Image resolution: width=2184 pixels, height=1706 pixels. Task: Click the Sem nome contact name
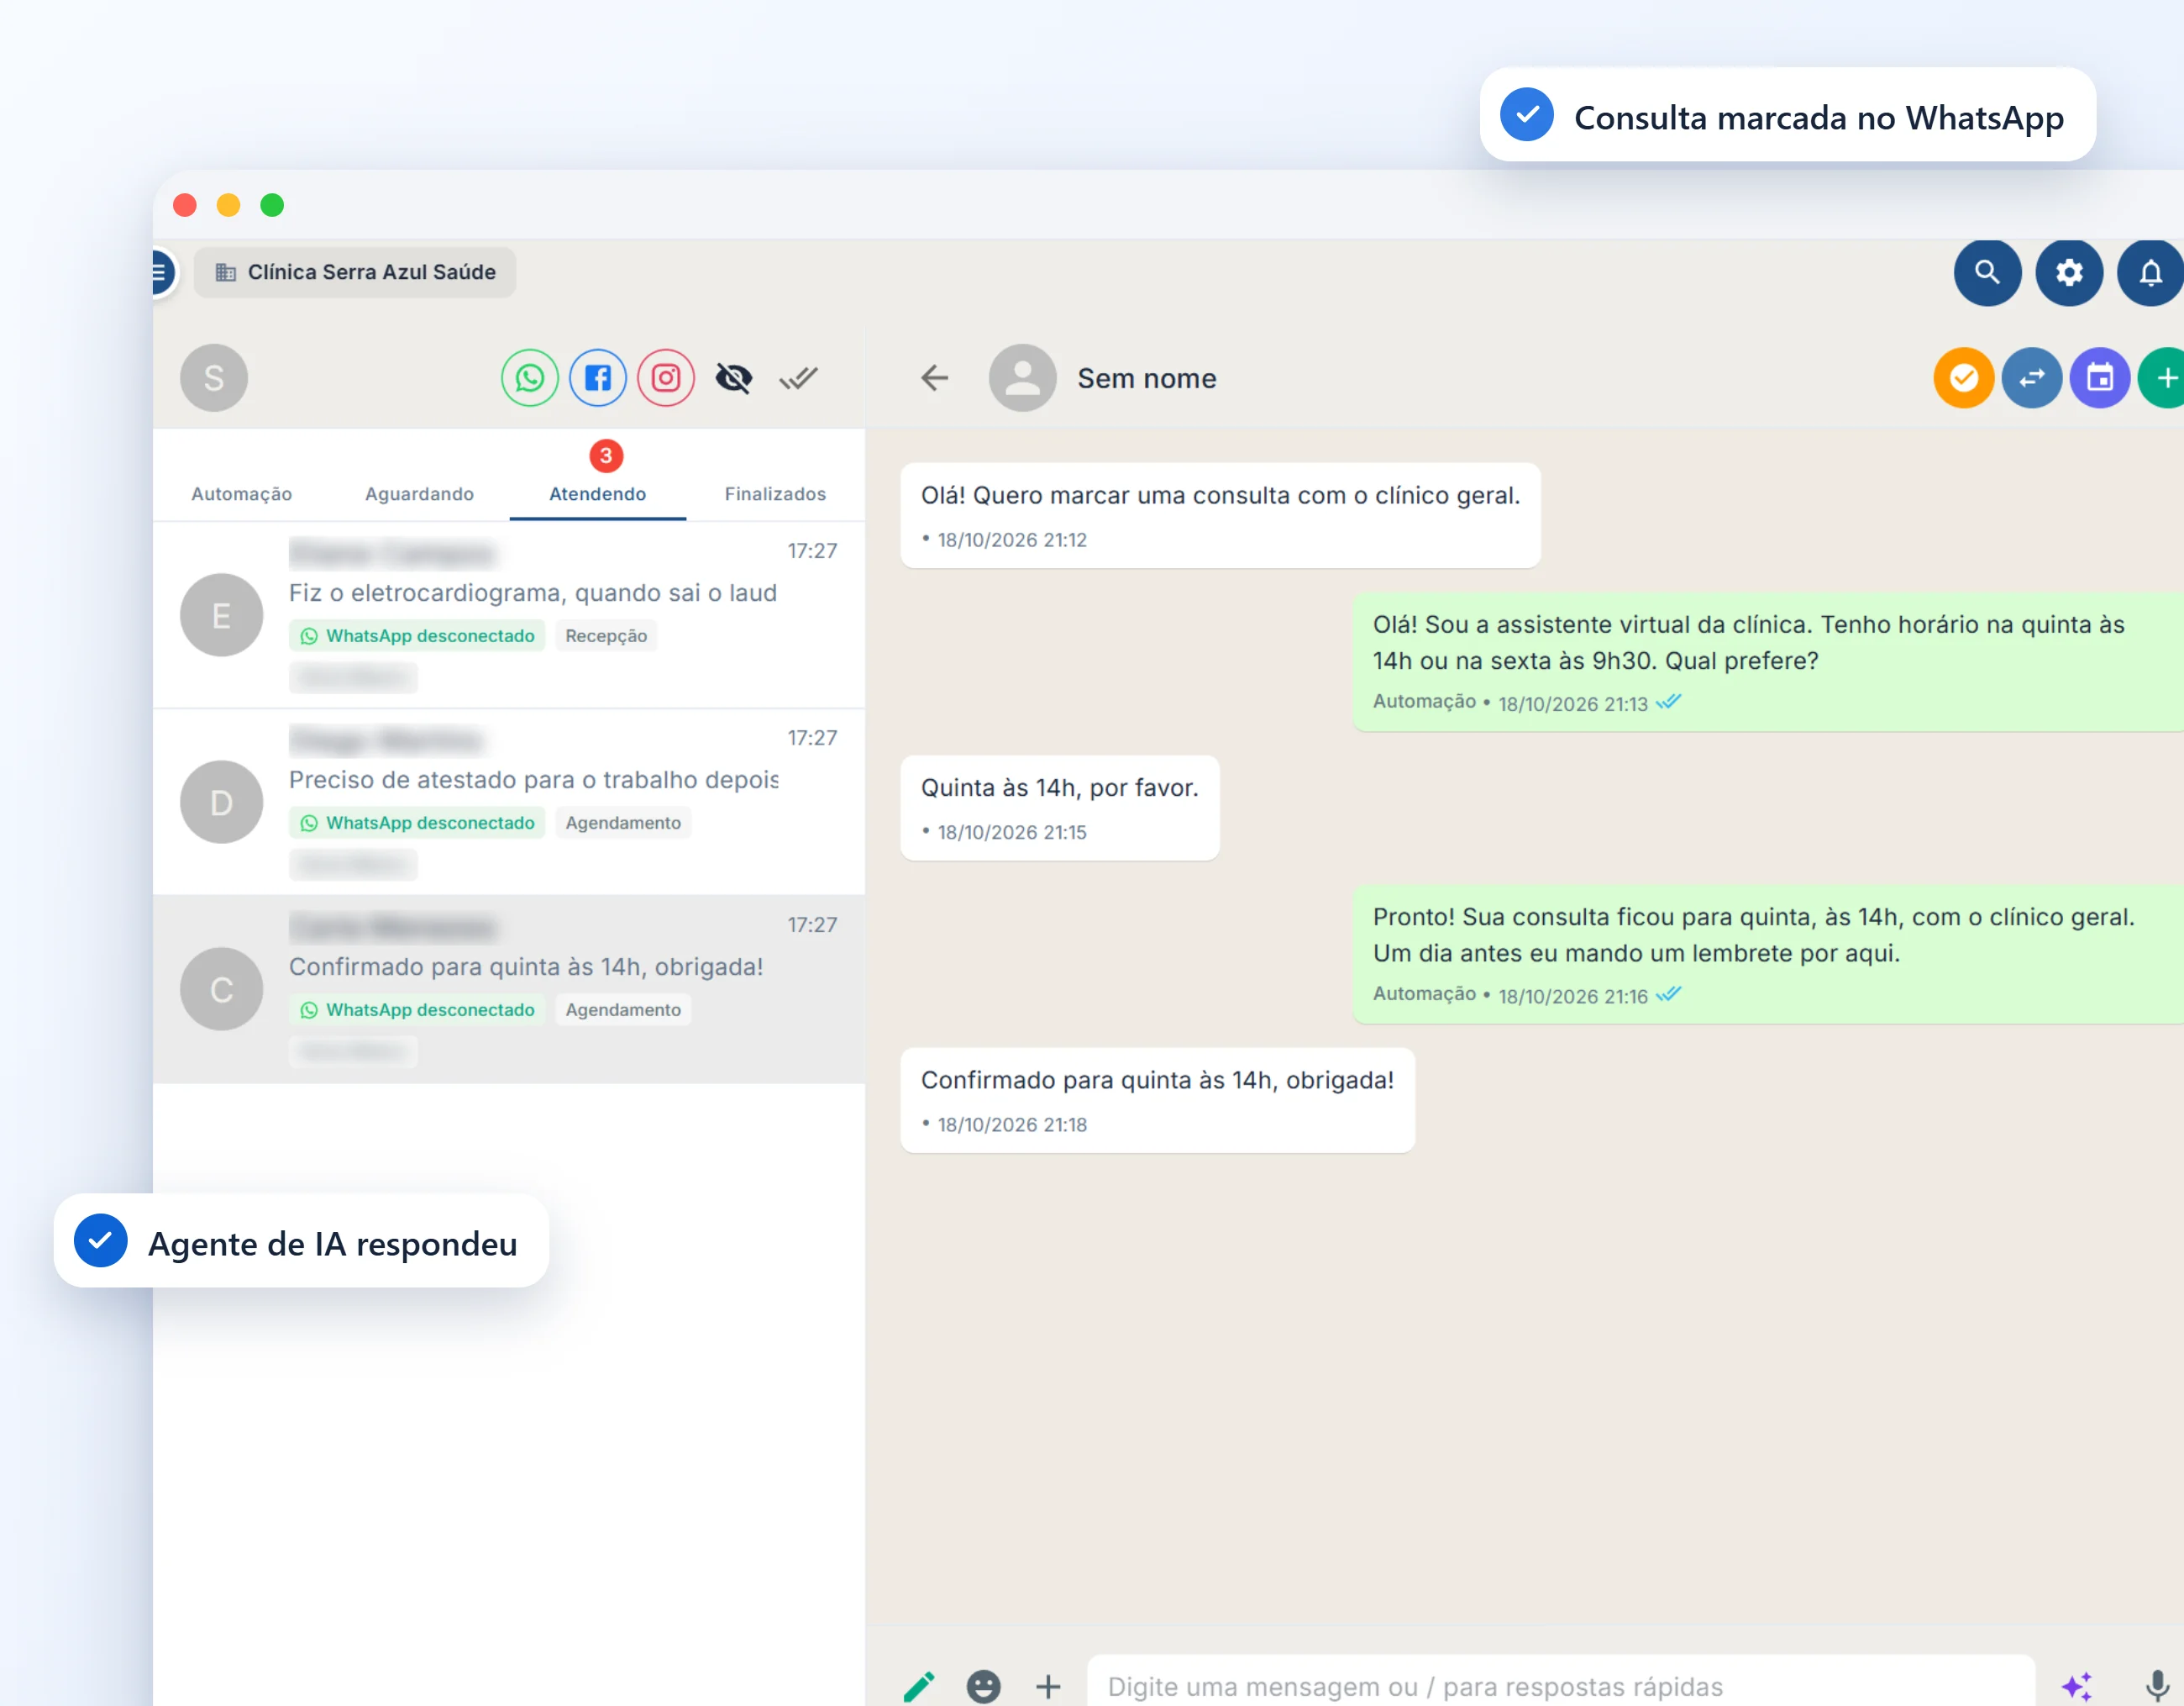pos(1146,378)
